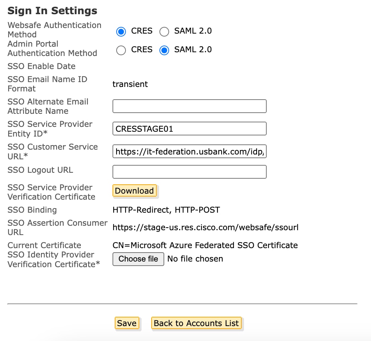The image size is (371, 341).
Task: Click the No file chosen label
Action: coord(195,259)
